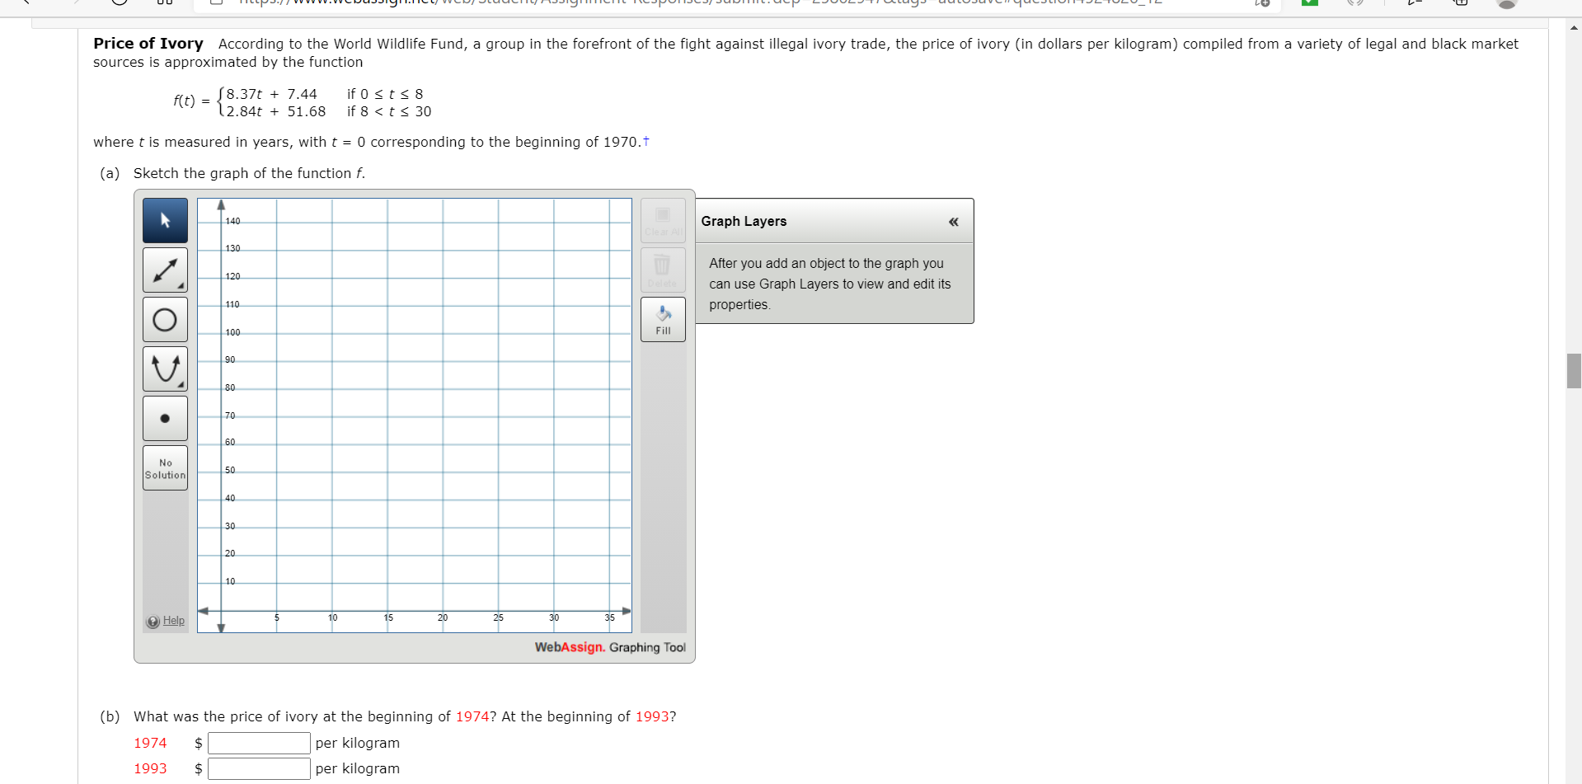
Task: Click the WebAssign Graphing Tool label
Action: click(x=610, y=647)
